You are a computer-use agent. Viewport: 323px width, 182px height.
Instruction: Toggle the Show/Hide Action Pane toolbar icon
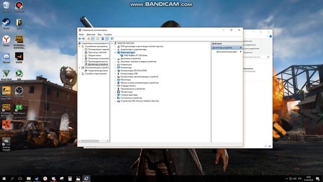107,39
